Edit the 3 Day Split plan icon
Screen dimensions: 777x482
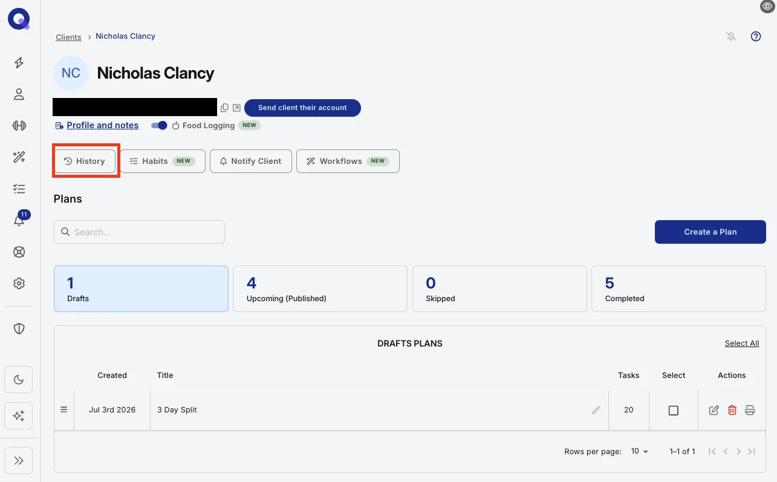(714, 410)
